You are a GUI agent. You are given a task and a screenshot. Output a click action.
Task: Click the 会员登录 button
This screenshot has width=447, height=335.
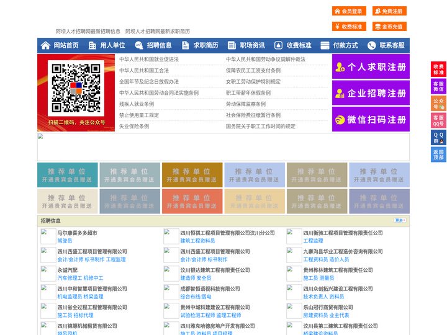(x=349, y=11)
